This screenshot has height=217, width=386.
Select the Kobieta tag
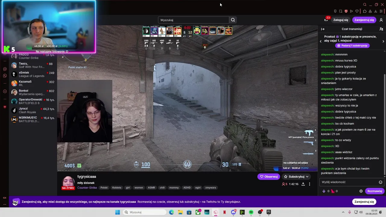[116, 187]
